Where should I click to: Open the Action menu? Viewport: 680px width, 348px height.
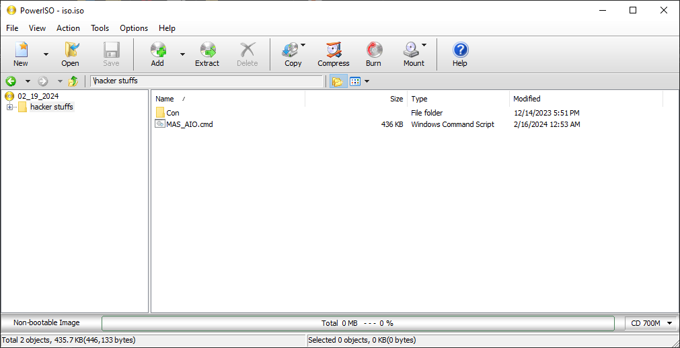tap(68, 28)
